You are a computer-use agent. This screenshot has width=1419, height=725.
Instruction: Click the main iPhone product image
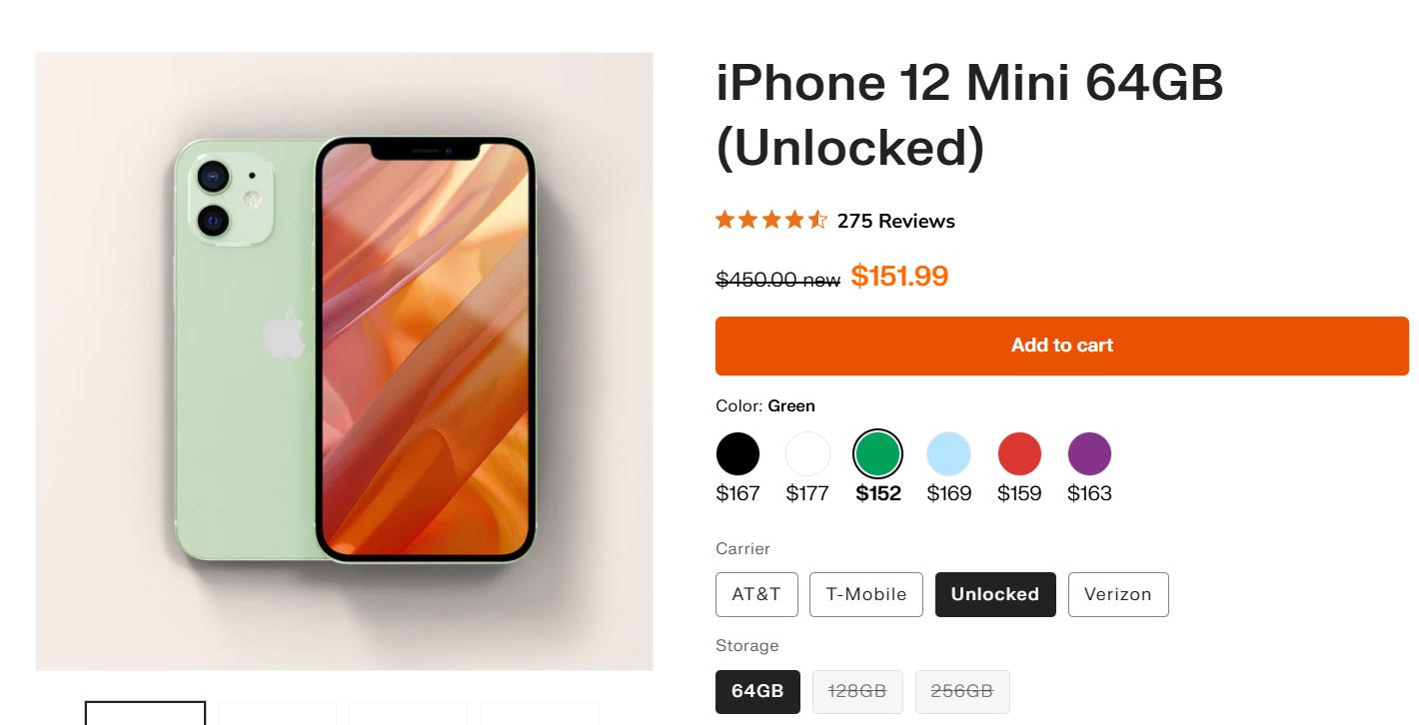tap(344, 362)
